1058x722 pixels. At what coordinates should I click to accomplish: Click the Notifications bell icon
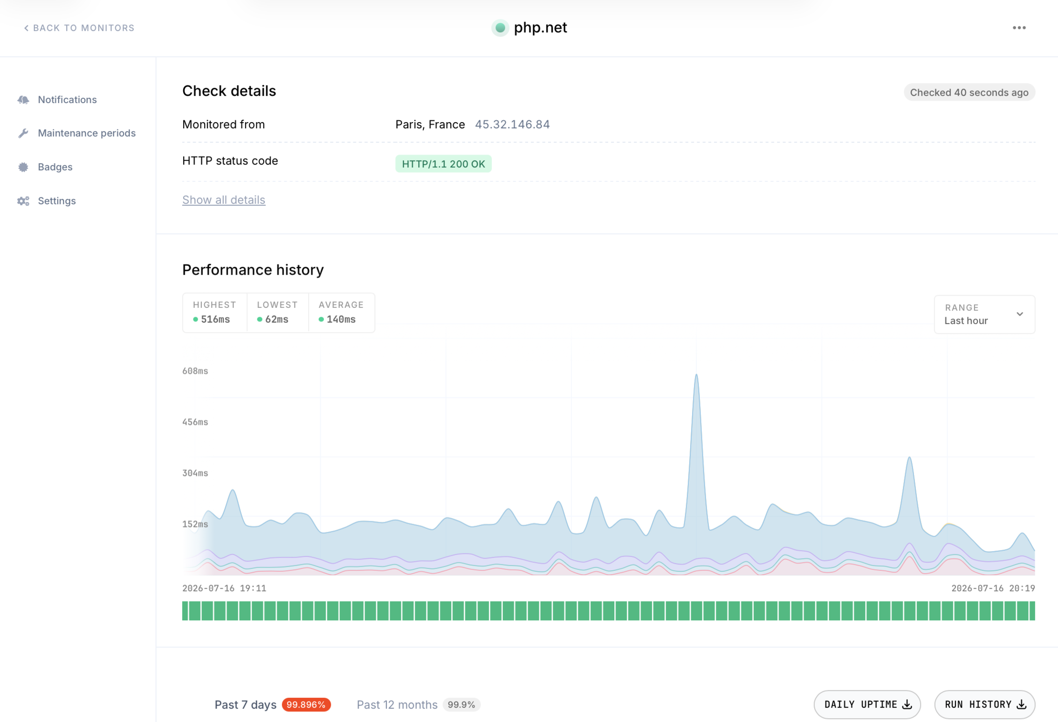pos(23,99)
